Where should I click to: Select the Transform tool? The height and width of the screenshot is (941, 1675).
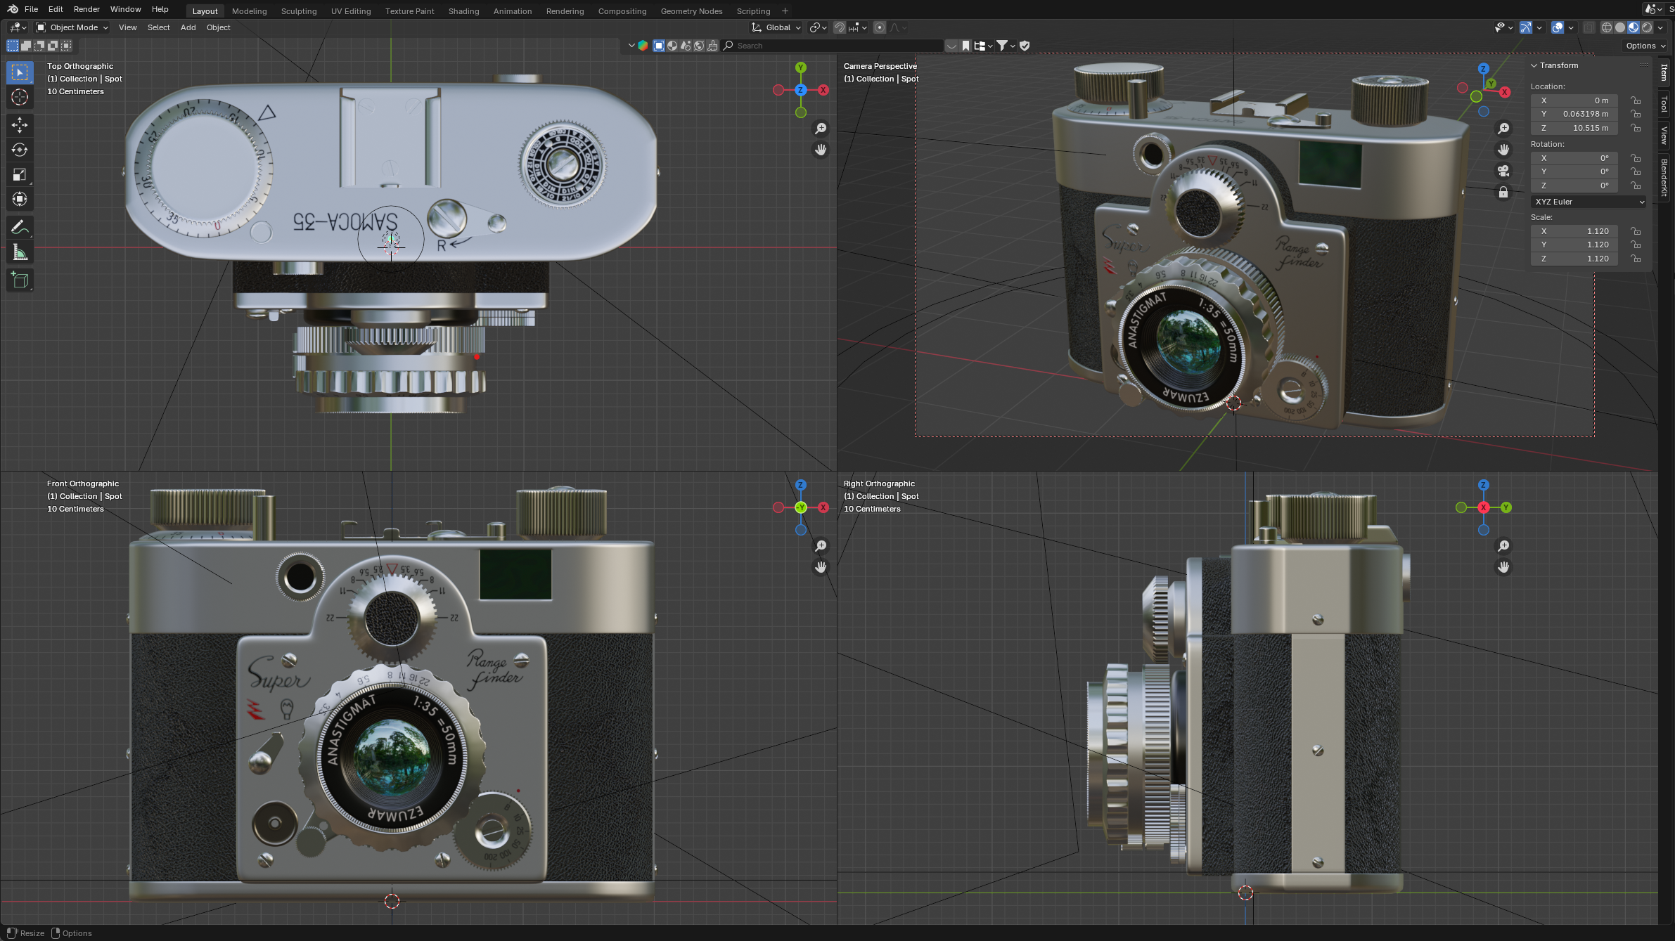coord(20,199)
